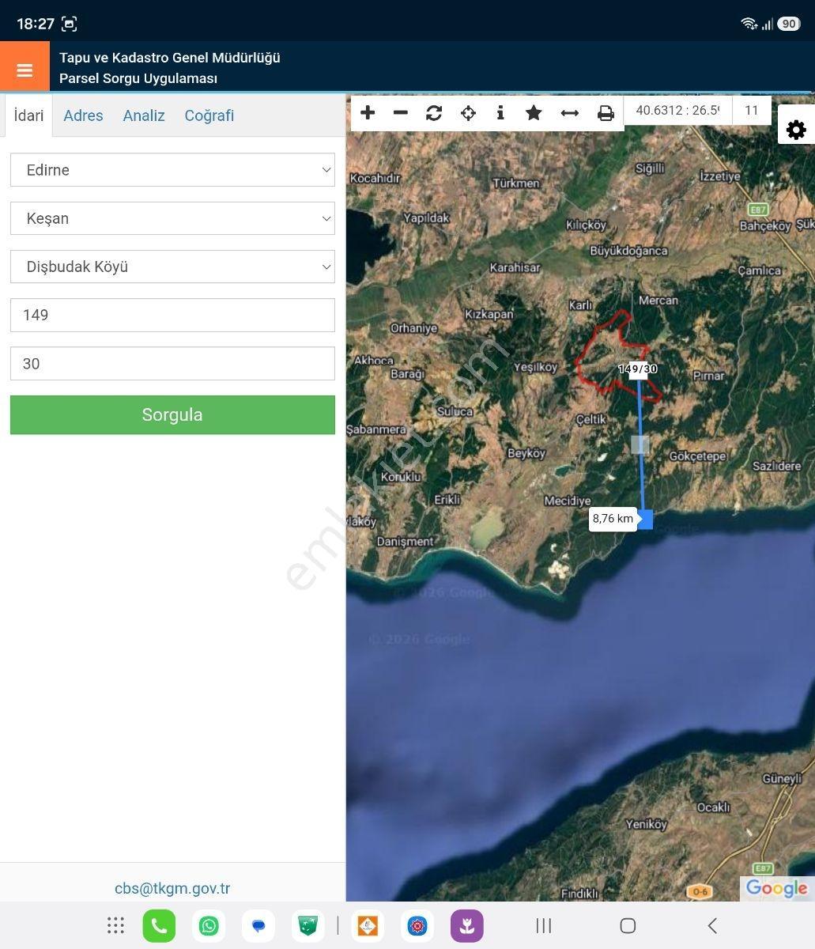Click the measurement line midpoint handle
815x949 pixels.
640,444
